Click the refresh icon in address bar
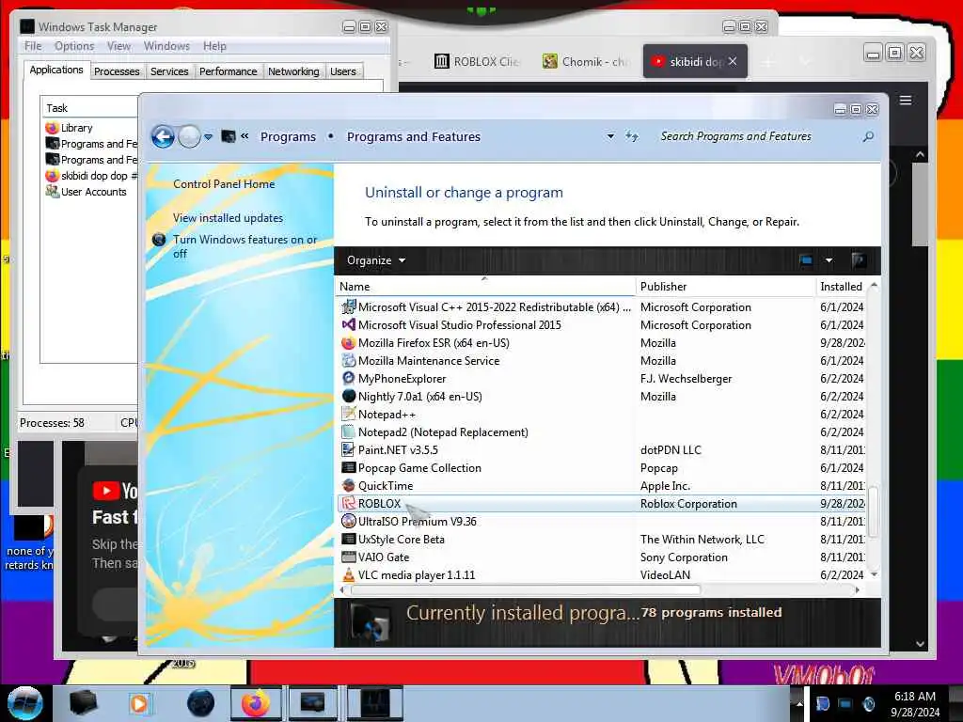 (x=631, y=136)
